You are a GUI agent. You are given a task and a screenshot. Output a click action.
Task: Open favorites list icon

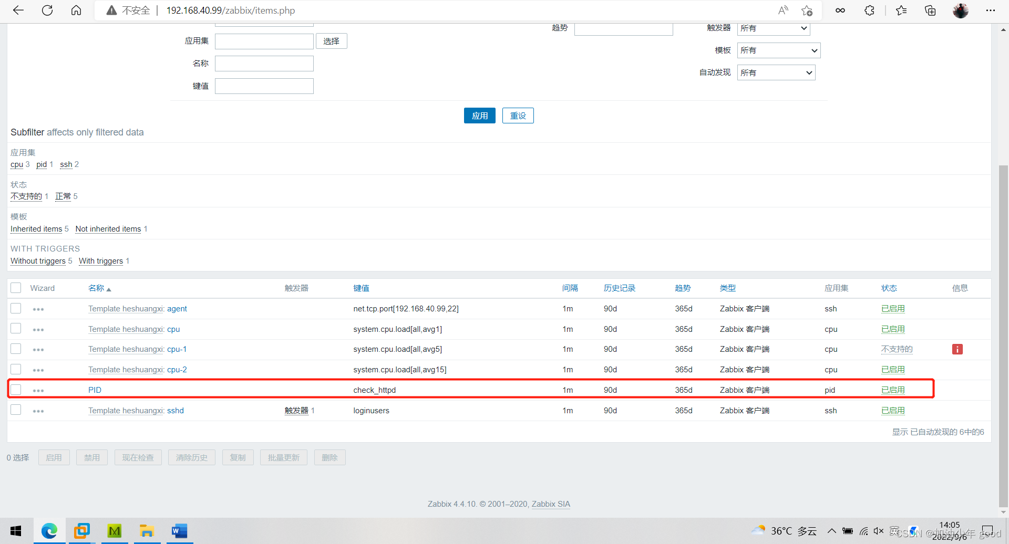pyautogui.click(x=901, y=11)
